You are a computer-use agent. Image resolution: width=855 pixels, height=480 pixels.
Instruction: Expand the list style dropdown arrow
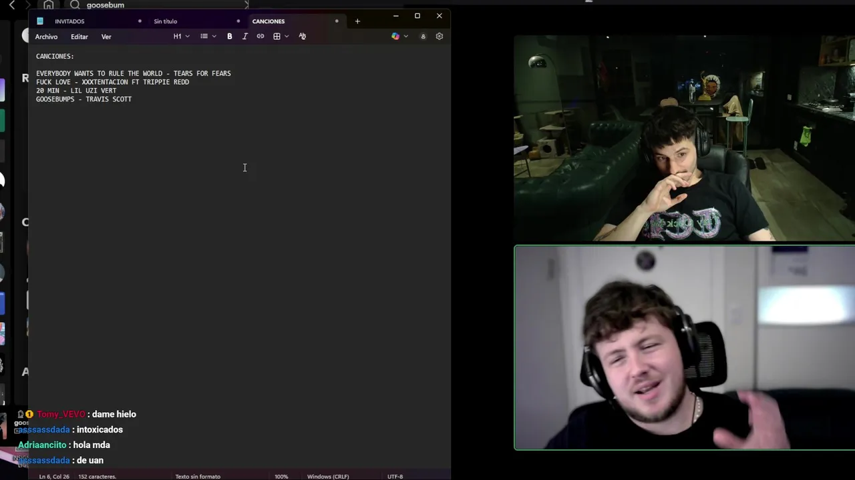(214, 37)
